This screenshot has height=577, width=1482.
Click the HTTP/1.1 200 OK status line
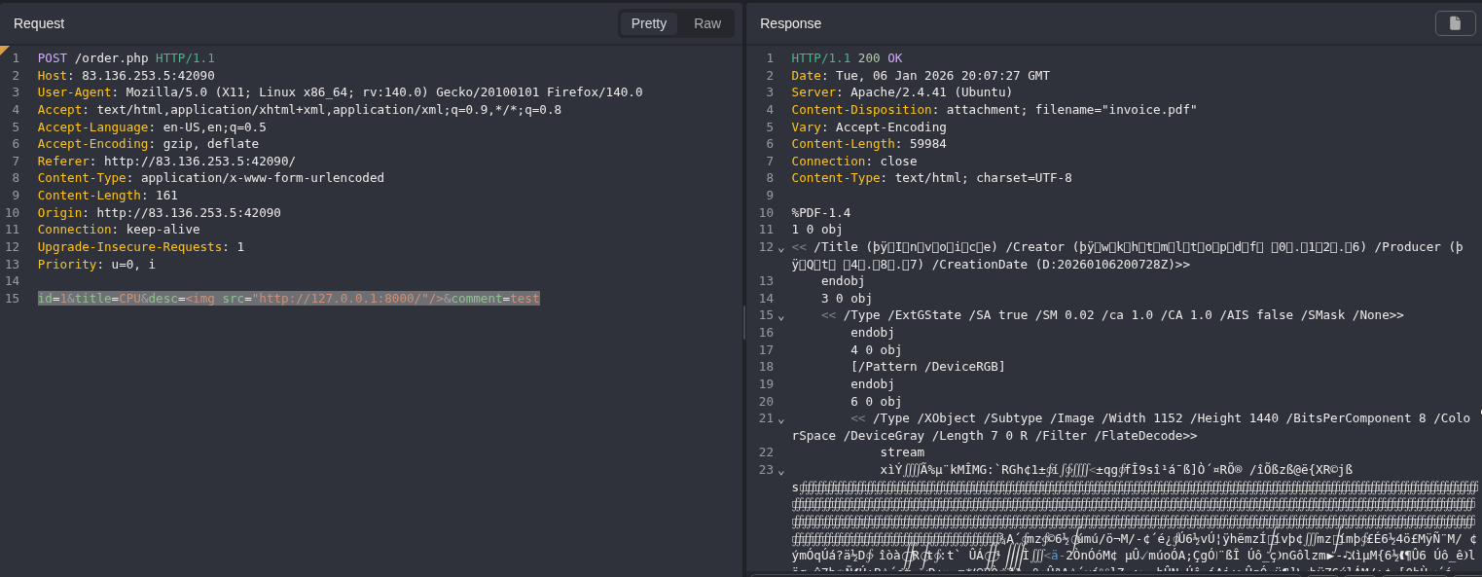pyautogui.click(x=847, y=58)
